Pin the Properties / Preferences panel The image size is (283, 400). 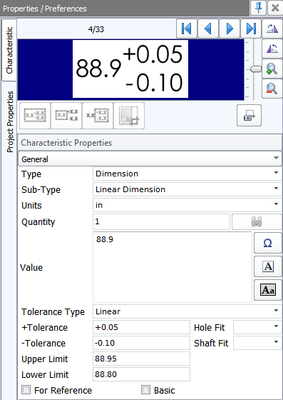(259, 8)
